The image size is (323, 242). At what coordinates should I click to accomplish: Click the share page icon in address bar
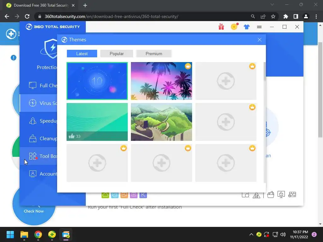[x=263, y=16]
